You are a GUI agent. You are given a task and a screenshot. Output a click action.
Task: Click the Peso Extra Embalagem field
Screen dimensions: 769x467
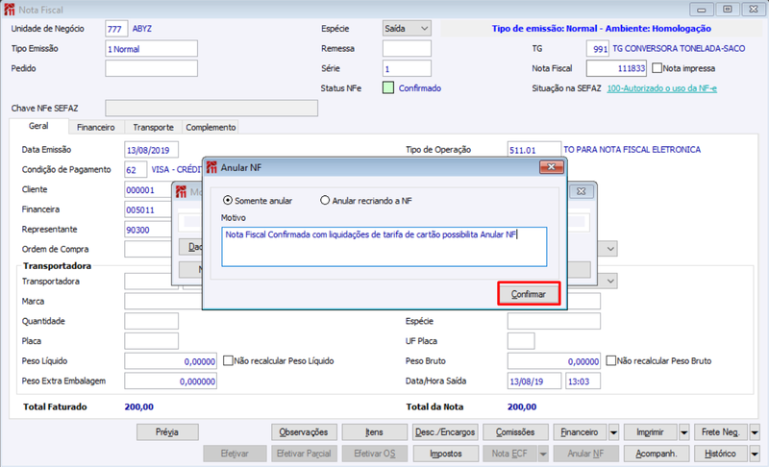(170, 381)
